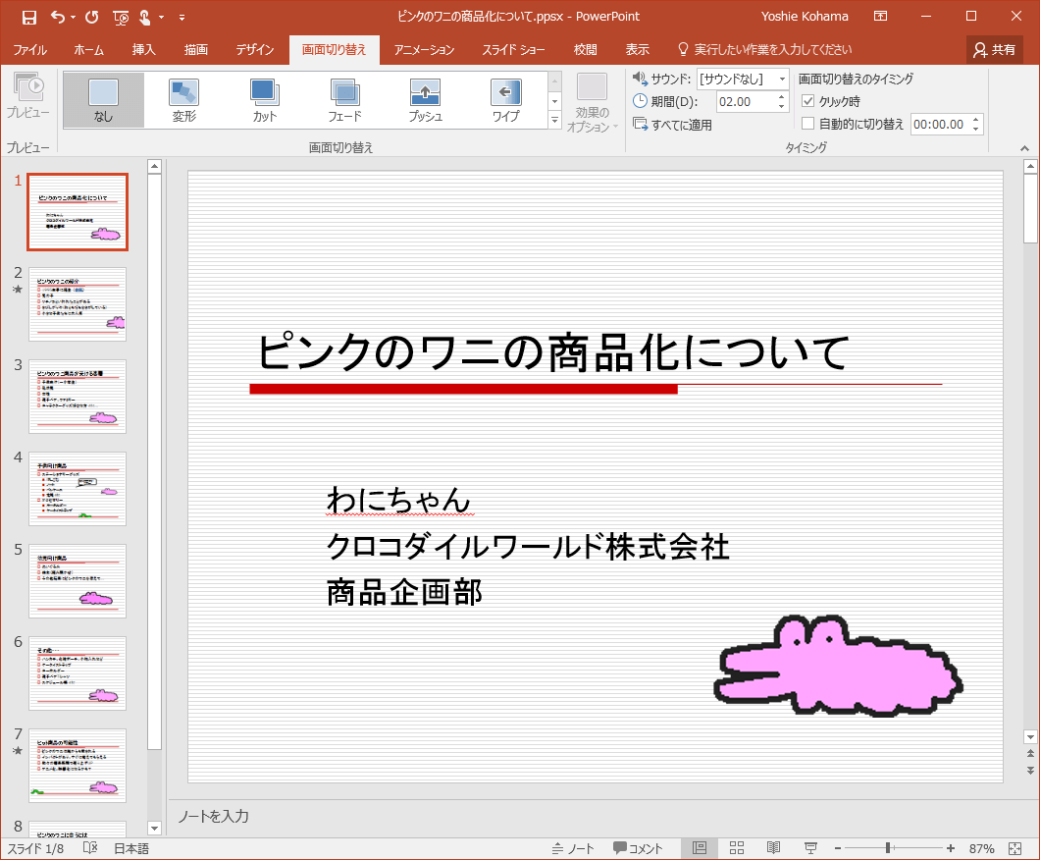Click the zoom slider in status bar

pyautogui.click(x=888, y=848)
